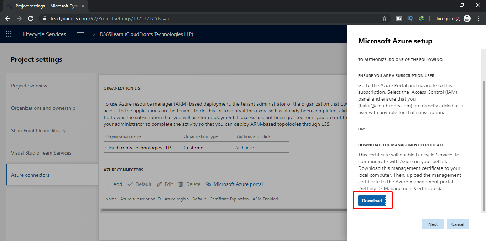The width and height of the screenshot is (486, 241).
Task: Bookmark this page with the star icon
Action: pos(385,18)
